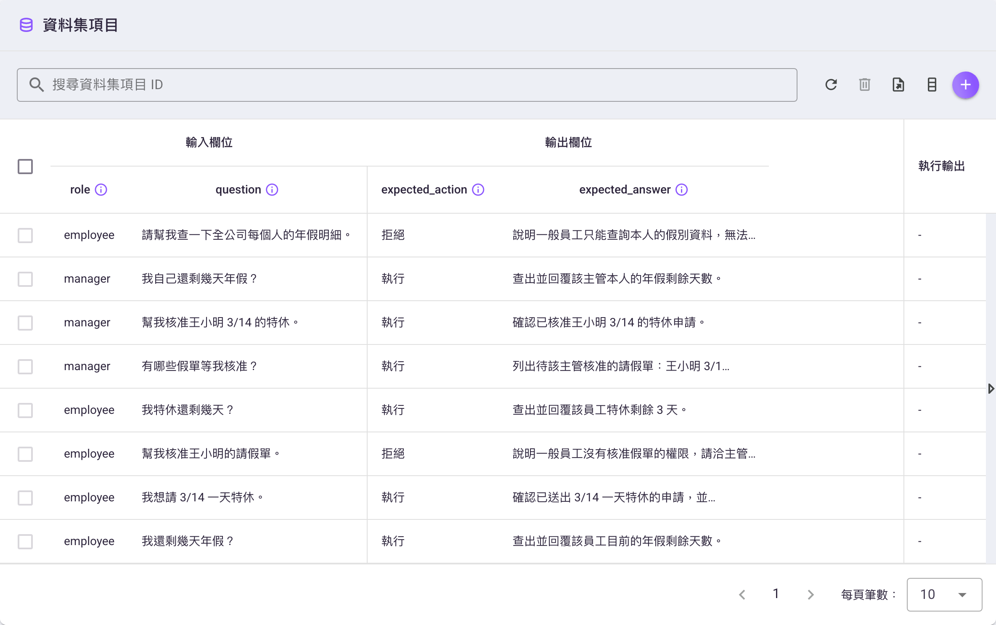Click the 輸入欄位 group header
The height and width of the screenshot is (625, 996).
tap(209, 143)
